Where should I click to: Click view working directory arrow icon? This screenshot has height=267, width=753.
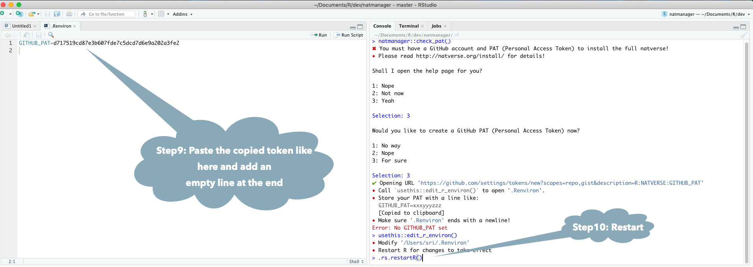click(x=457, y=35)
